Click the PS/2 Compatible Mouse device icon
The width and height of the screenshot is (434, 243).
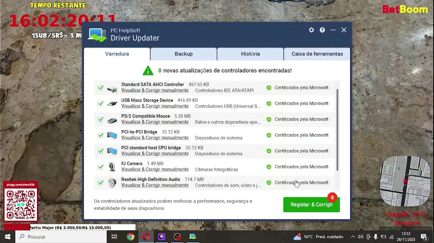coord(112,120)
